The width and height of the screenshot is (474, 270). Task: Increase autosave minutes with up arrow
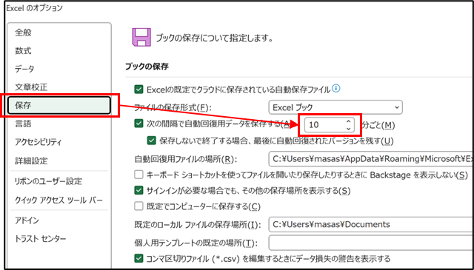pyautogui.click(x=349, y=121)
